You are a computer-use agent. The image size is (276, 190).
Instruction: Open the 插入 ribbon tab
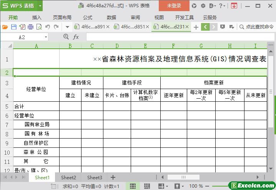[x=37, y=17]
